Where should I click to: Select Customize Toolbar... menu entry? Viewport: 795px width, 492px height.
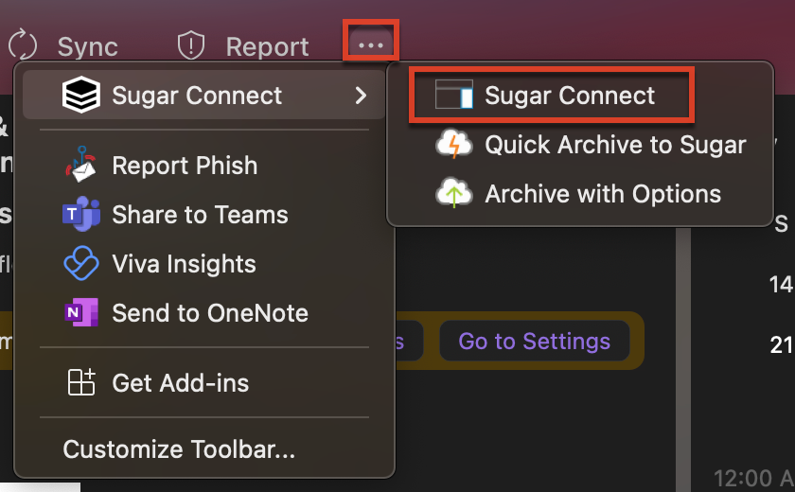(x=179, y=449)
